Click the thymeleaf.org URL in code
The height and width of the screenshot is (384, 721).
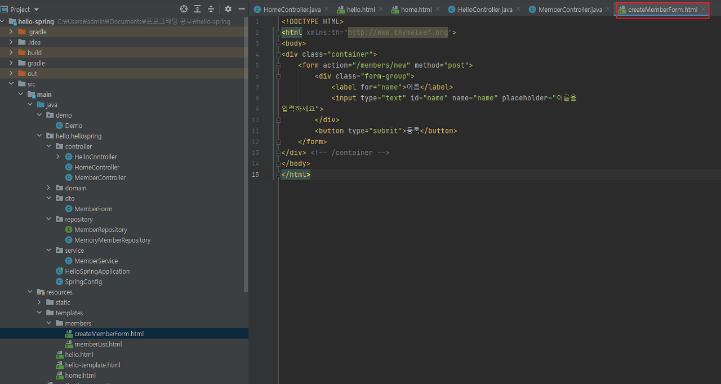click(x=398, y=33)
